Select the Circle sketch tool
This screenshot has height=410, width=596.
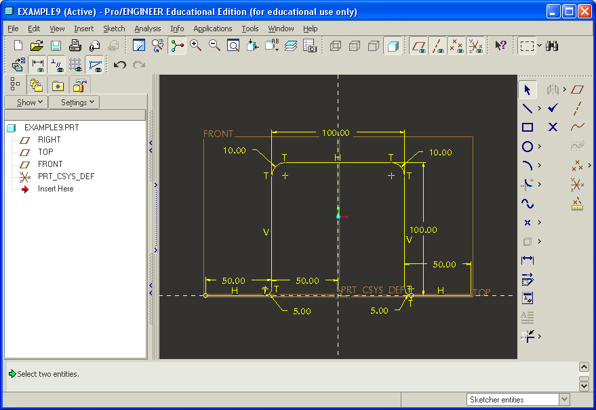point(528,147)
